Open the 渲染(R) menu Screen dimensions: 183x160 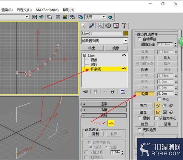pos(7,10)
